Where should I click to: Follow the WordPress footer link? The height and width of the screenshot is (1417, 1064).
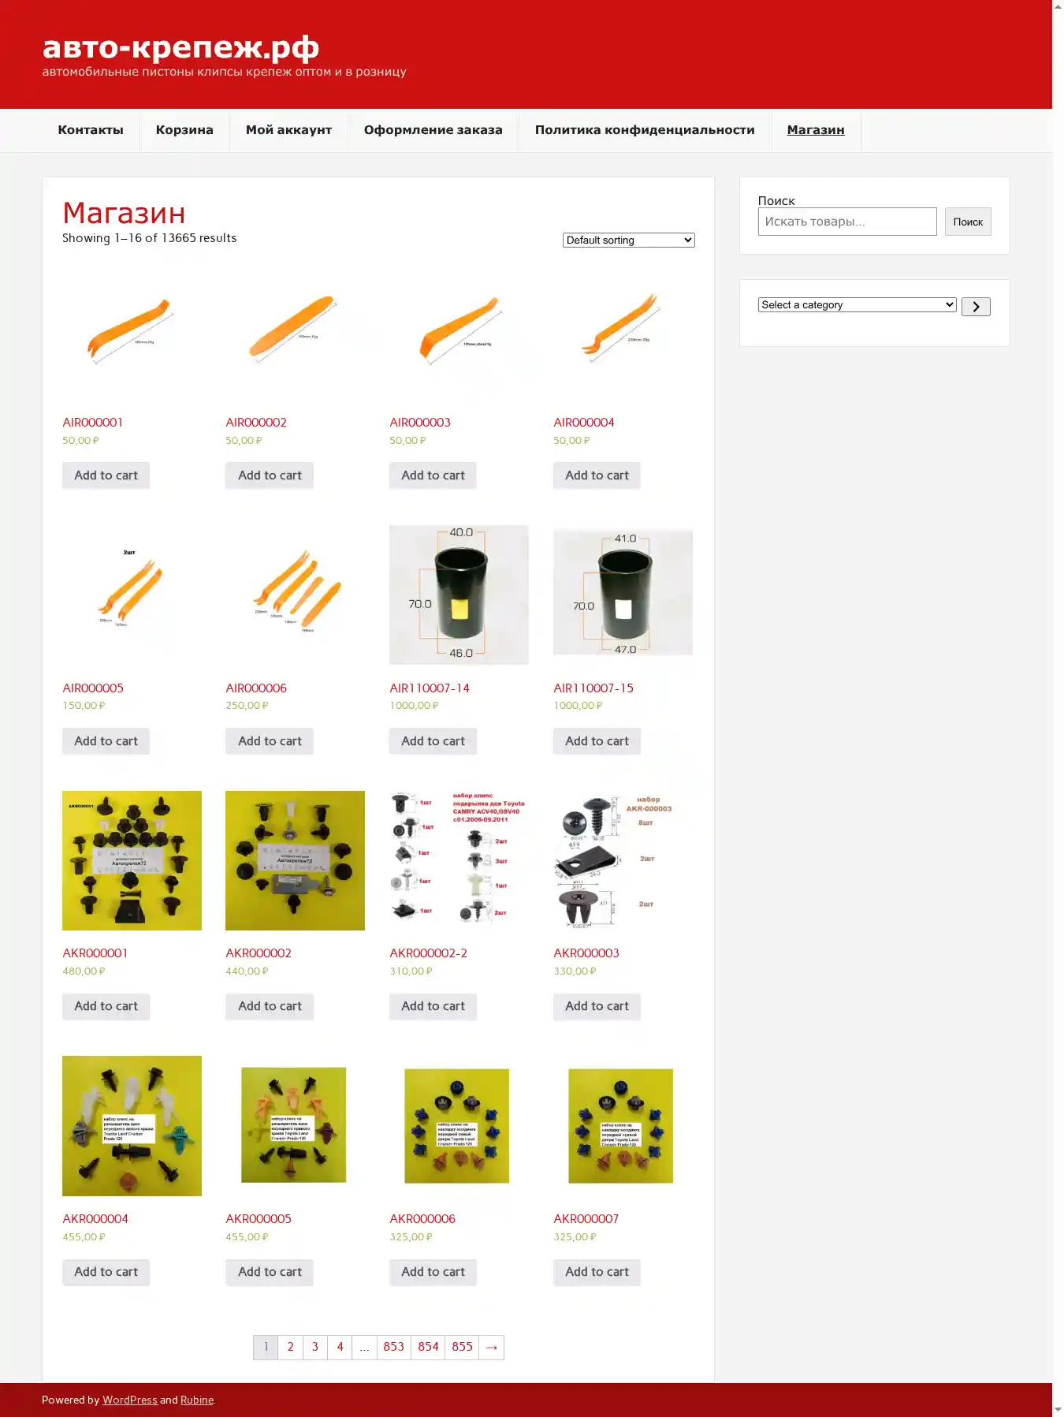(129, 1400)
